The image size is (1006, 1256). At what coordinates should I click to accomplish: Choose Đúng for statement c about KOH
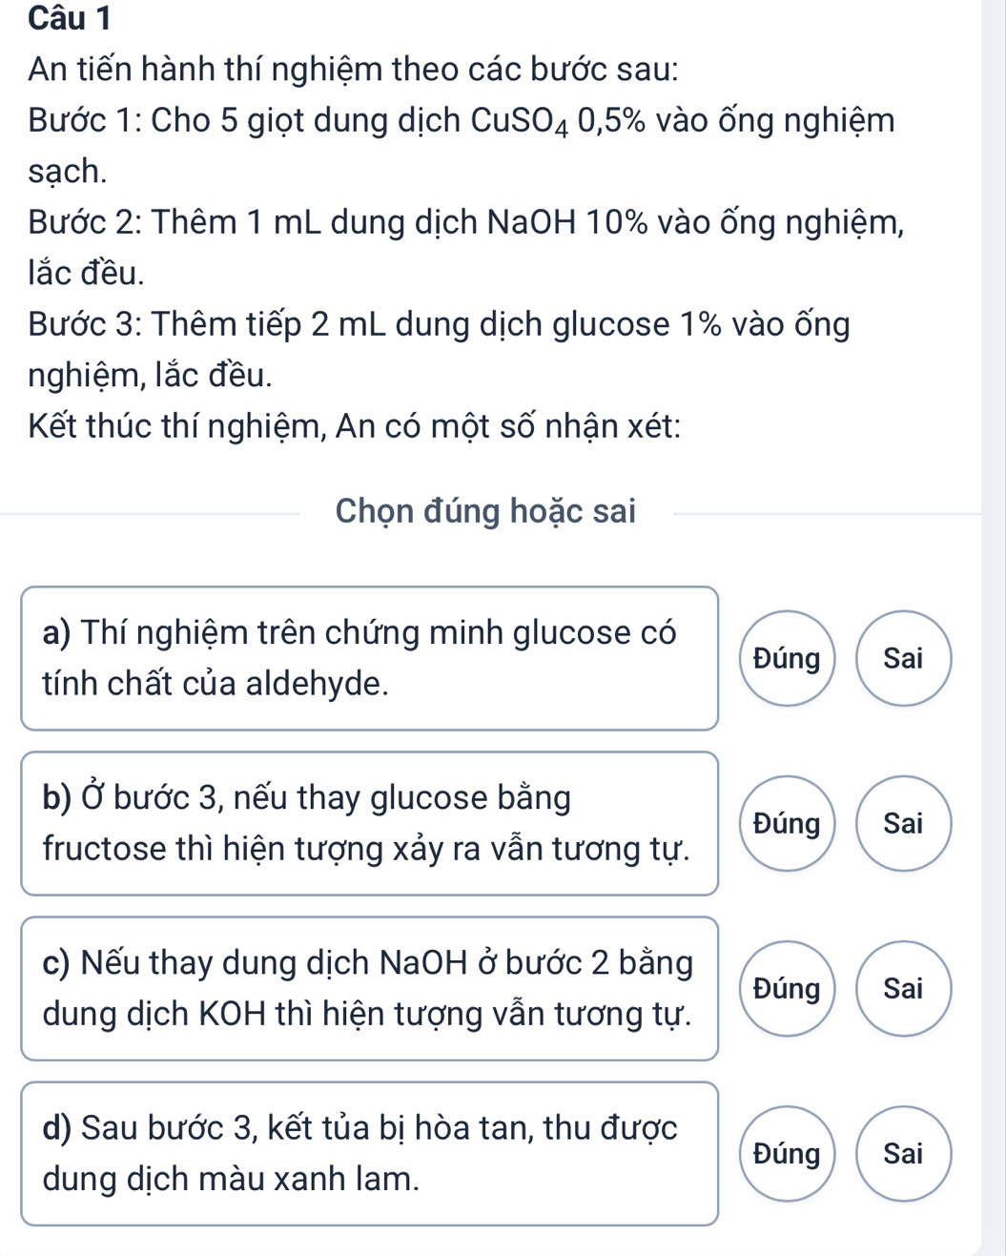(x=787, y=988)
